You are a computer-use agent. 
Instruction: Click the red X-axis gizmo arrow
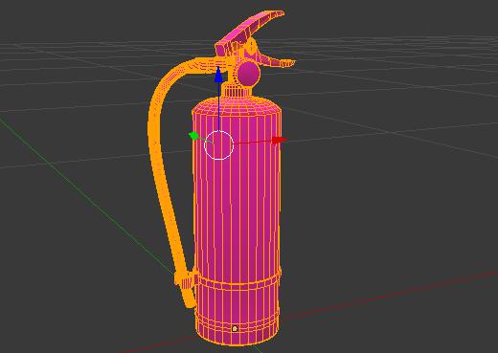click(279, 140)
